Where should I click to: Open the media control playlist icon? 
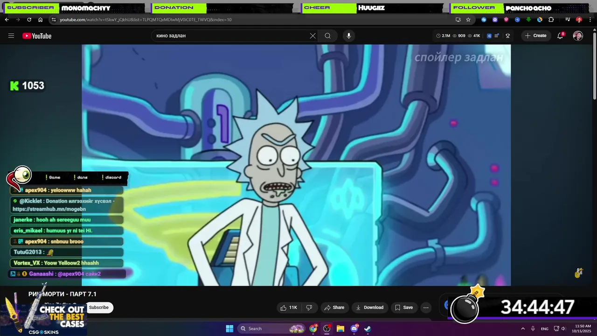568,20
